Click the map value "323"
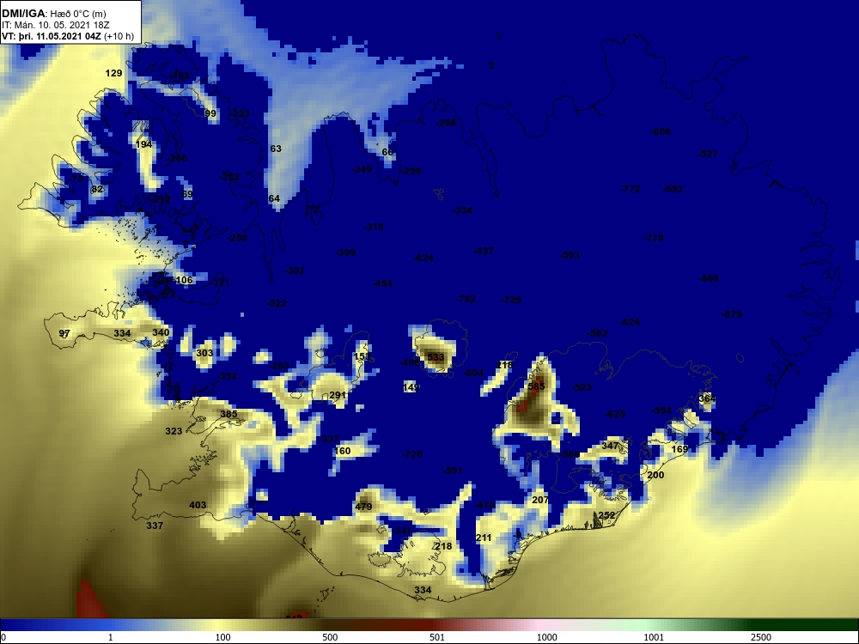This screenshot has height=644, width=859. pyautogui.click(x=174, y=432)
